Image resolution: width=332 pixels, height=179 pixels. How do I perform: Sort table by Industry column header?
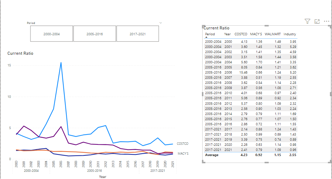pos(290,34)
